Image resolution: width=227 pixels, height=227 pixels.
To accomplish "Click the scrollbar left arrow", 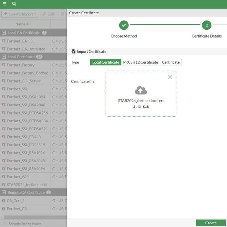I will click(x=2, y=217).
